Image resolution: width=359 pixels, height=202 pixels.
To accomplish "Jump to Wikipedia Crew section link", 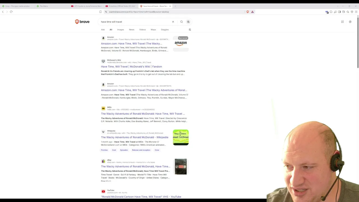I will point(157,150).
